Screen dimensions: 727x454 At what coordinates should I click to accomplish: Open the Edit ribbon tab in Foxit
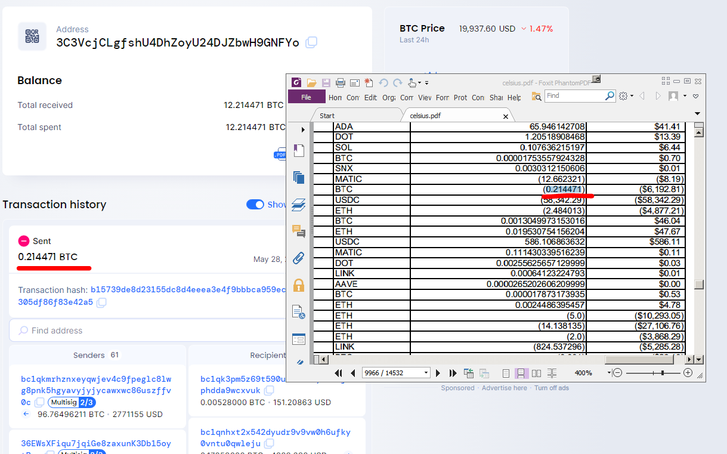[x=370, y=97]
